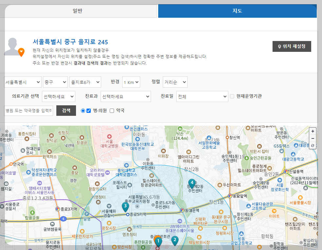Screen dimensions: 322x250
Task: Click the 굴보쌈골목 flag icon
Action: 52,224
